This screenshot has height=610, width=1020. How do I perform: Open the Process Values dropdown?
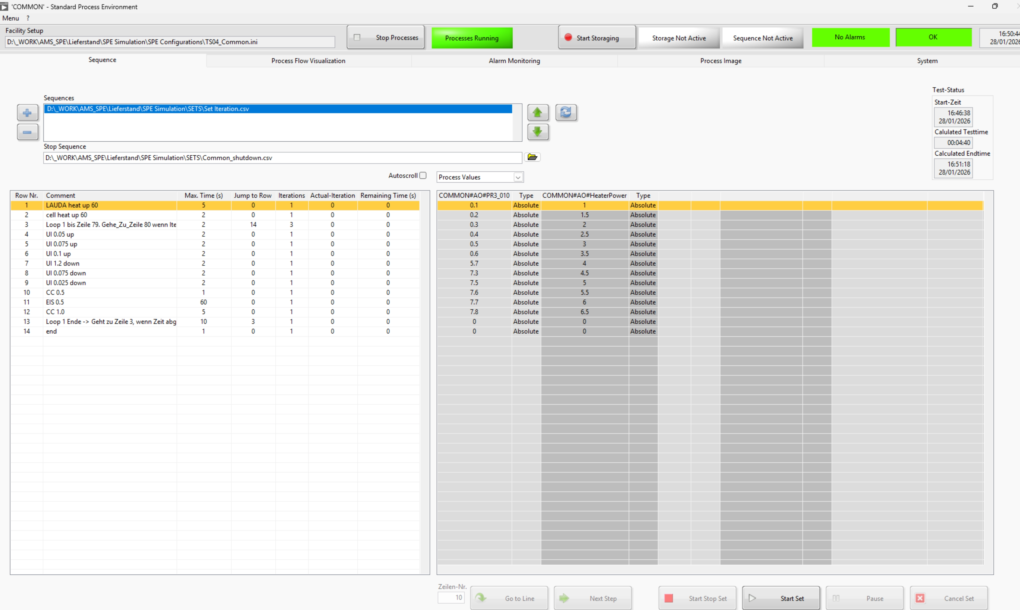pos(518,177)
